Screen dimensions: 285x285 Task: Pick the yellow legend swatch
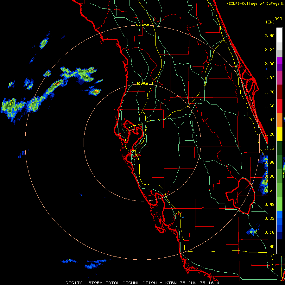pos(280,134)
